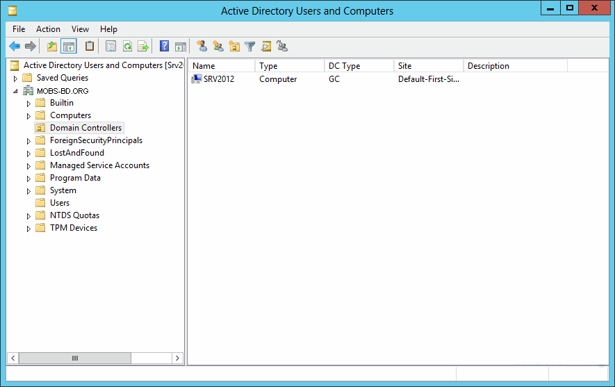Sort by the Site column header

429,66
